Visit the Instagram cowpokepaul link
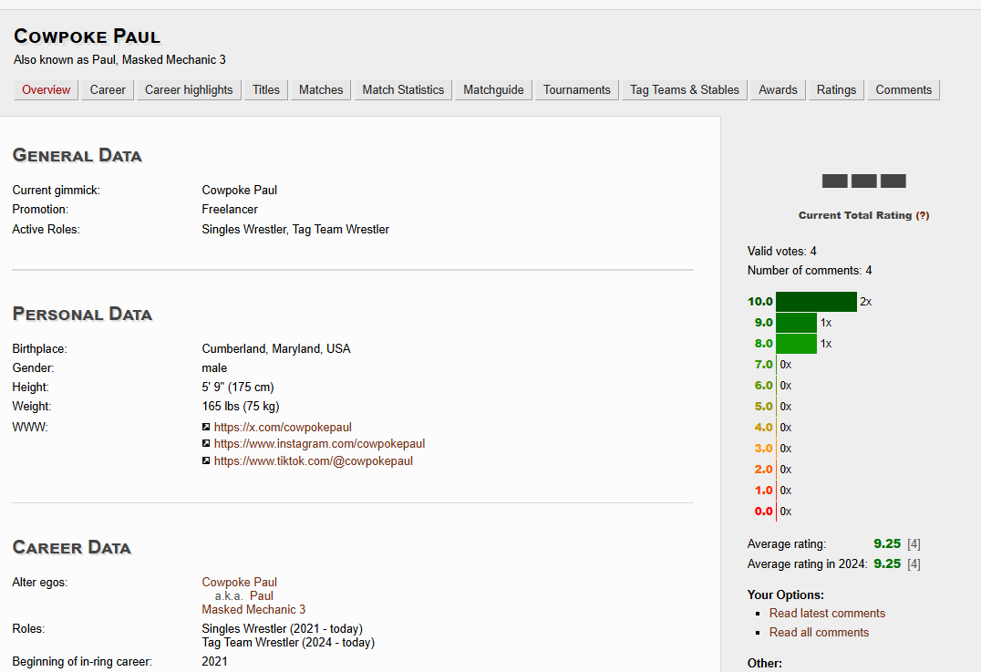 [319, 444]
